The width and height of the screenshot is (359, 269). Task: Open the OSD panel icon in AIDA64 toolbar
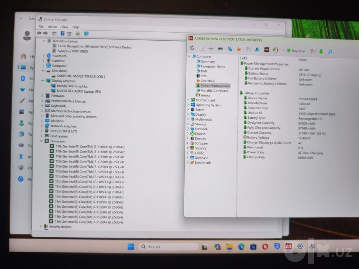267,50
